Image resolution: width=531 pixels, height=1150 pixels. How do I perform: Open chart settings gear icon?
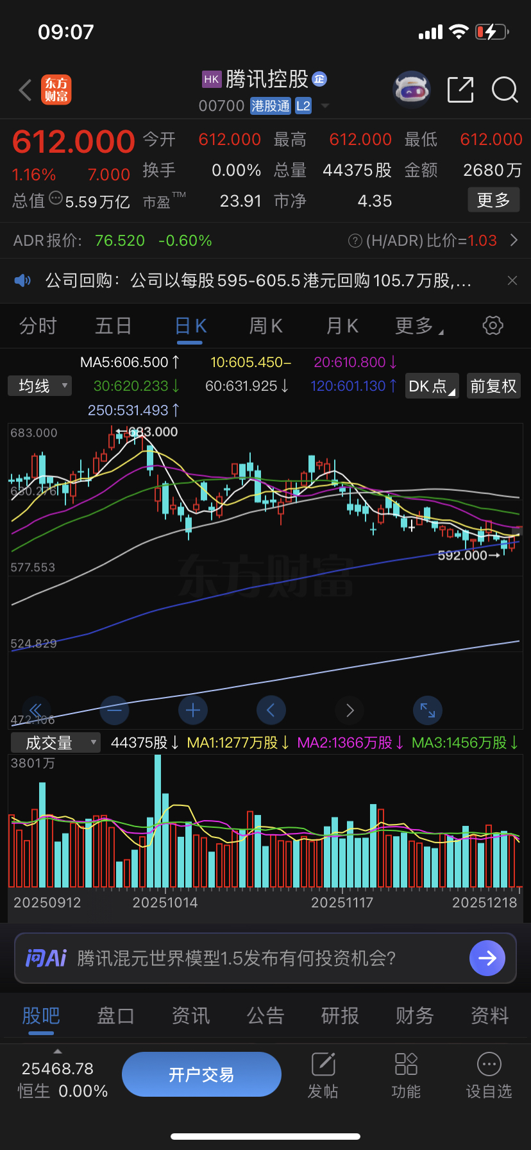(x=493, y=325)
